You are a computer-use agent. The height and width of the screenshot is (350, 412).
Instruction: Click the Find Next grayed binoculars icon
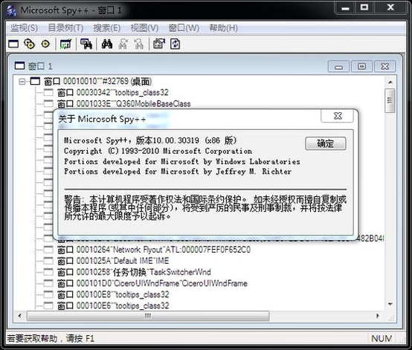123,44
